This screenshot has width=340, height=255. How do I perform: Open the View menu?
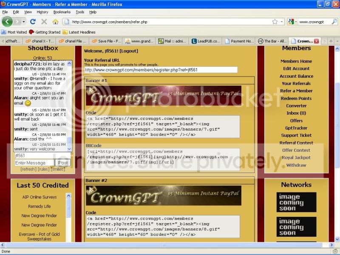pos(28,12)
